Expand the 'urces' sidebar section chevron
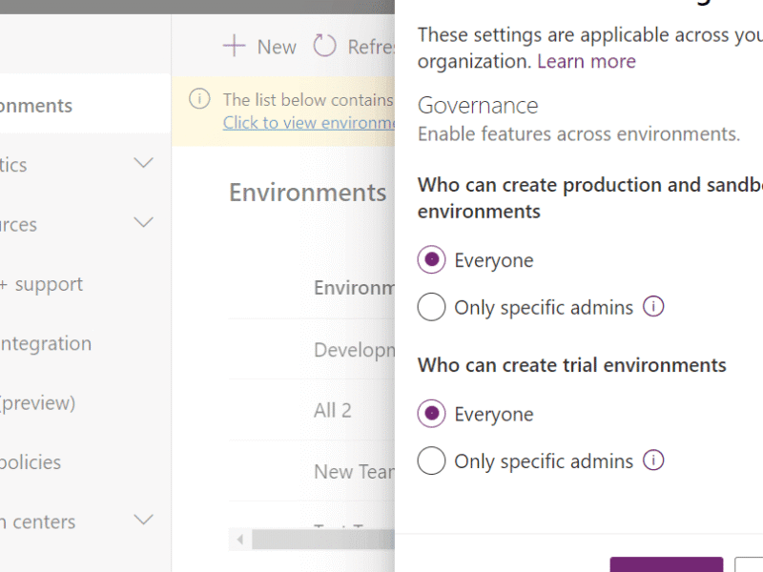This screenshot has width=763, height=572. coord(144,223)
